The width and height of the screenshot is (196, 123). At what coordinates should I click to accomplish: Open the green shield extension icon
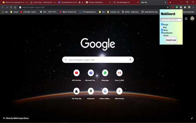(177, 7)
